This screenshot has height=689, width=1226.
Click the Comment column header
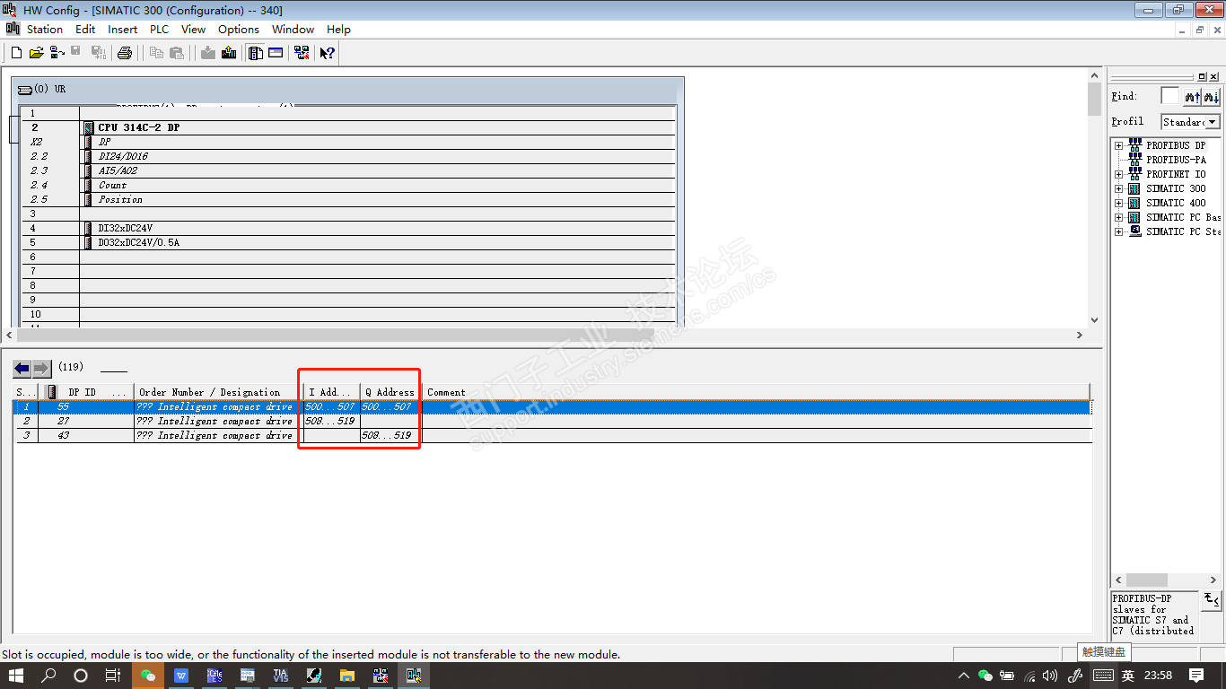click(x=756, y=392)
